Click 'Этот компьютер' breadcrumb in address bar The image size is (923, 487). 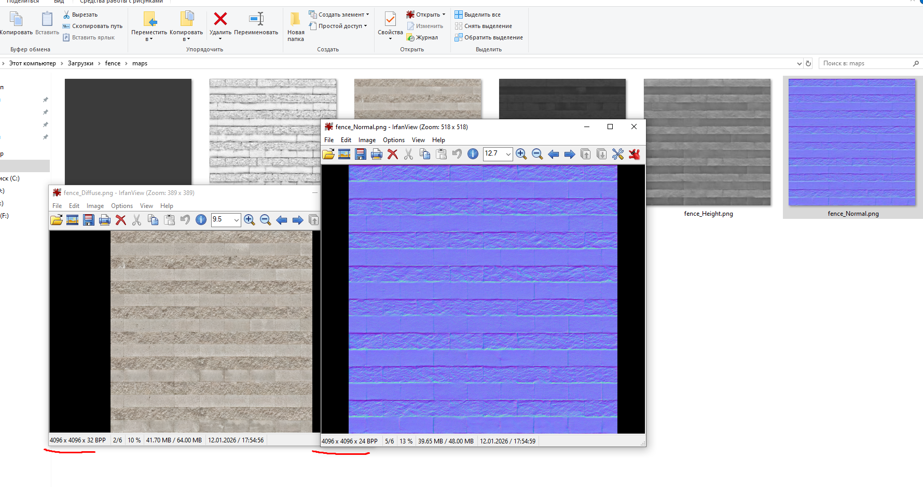tap(33, 63)
